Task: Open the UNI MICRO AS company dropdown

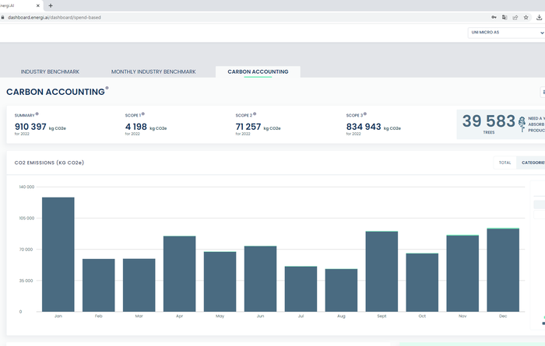Action: click(x=506, y=33)
